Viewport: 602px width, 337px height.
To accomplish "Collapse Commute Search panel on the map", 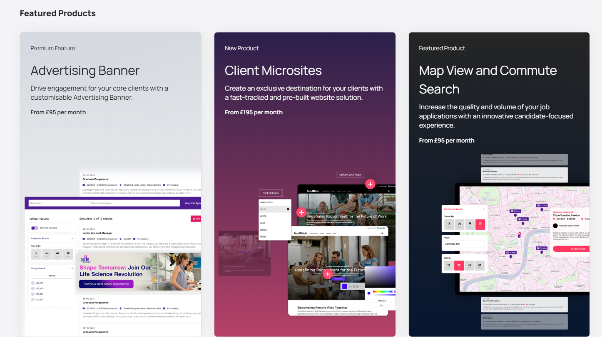I will pyautogui.click(x=484, y=209).
